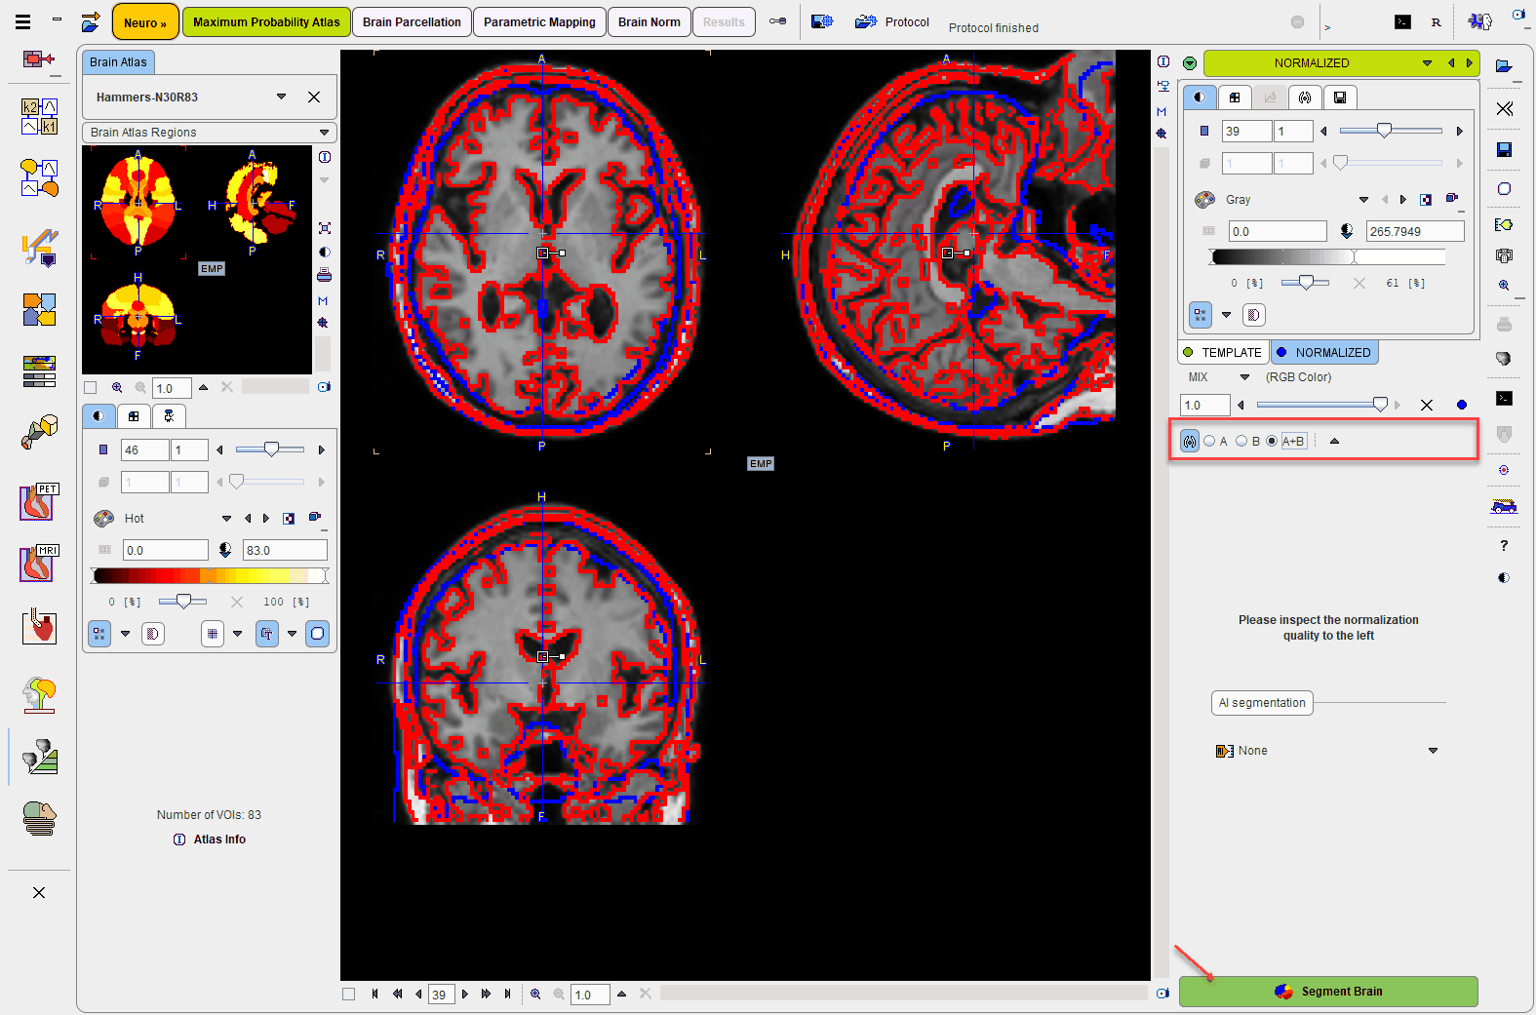Open the hamburger main menu

22,21
